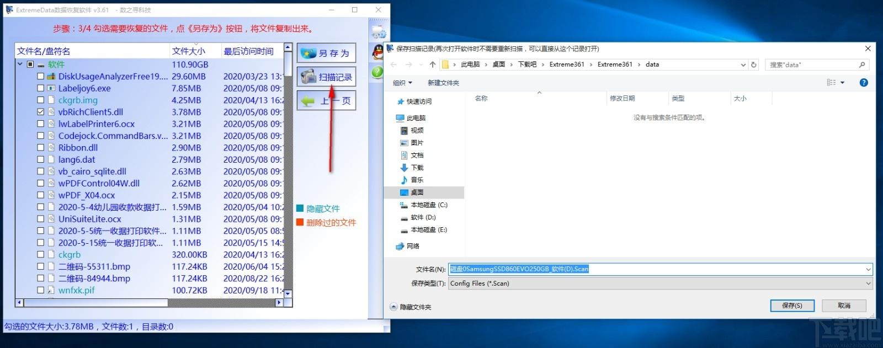Click the green help icon beside ExtremeData
The image size is (883, 348).
click(x=377, y=72)
